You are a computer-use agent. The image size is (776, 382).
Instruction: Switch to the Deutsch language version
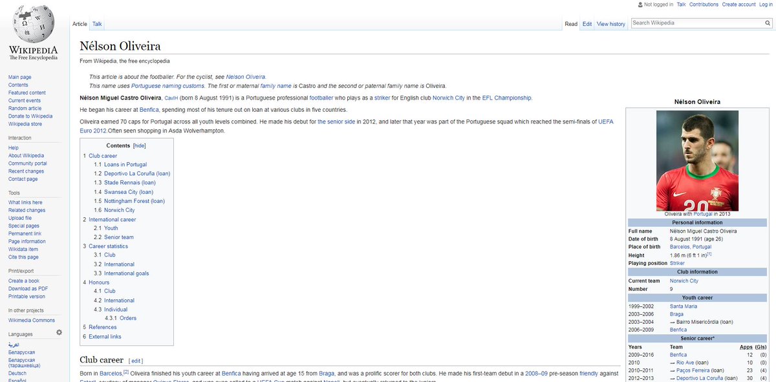click(x=17, y=373)
